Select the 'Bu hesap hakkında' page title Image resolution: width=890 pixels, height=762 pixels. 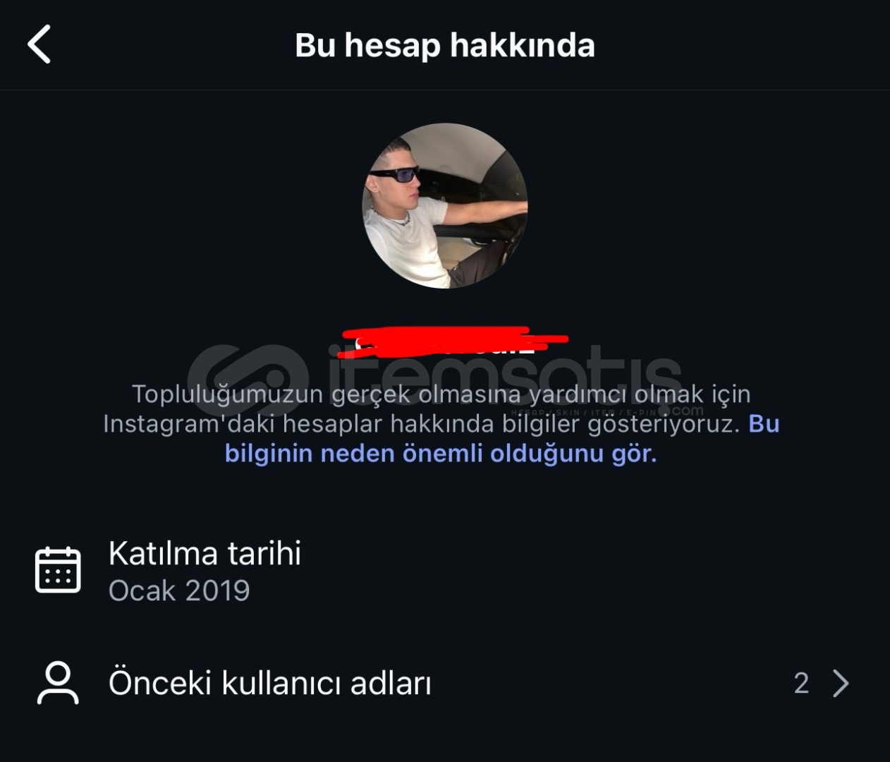point(445,45)
